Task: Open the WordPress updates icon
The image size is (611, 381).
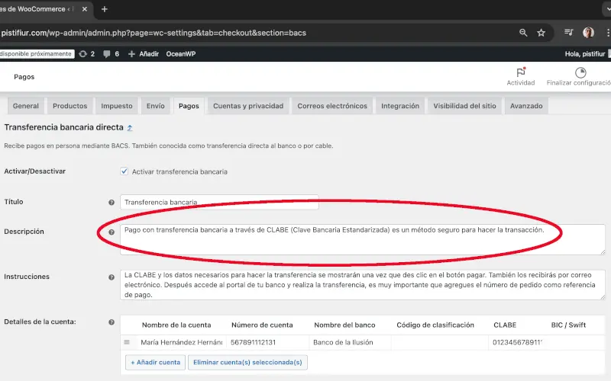Action: pos(82,54)
